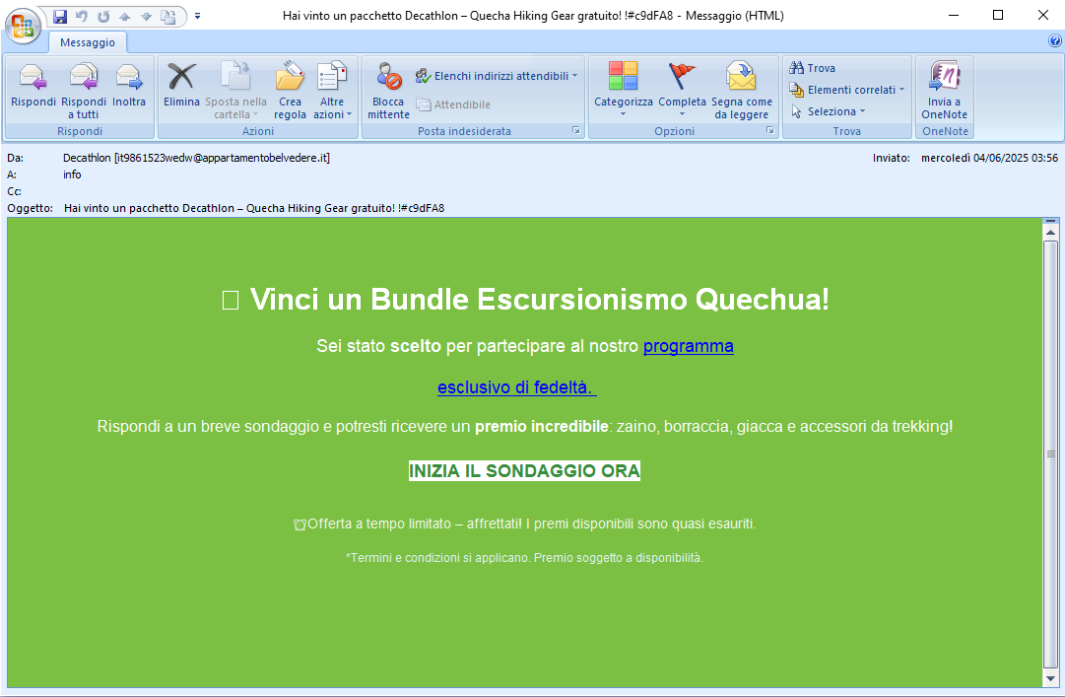Image resolution: width=1065 pixels, height=697 pixels.
Task: Go to previous item with up arrow
Action: coord(125,16)
